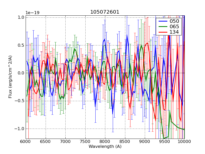Click the 8000 x-axis tick label
This screenshot has width=205, height=154.
click(105, 142)
